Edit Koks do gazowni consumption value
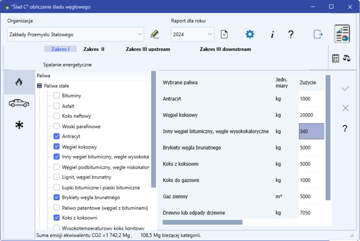The height and width of the screenshot is (241, 360). pyautogui.click(x=312, y=180)
